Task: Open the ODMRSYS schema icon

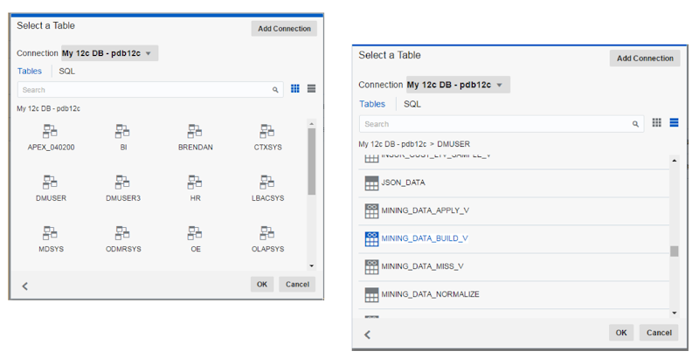Action: point(122,233)
